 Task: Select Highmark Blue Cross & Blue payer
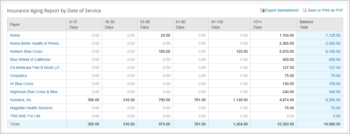pos(36,92)
